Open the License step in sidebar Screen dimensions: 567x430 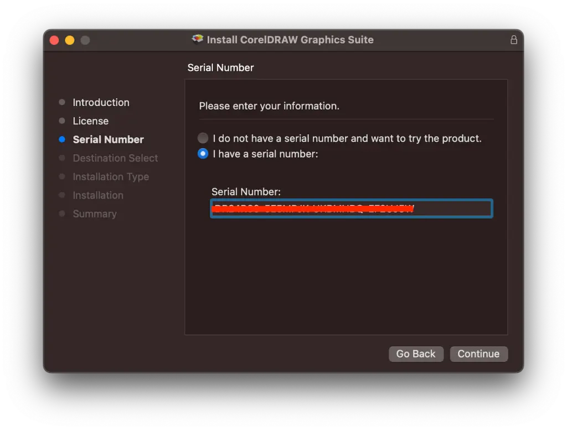(x=90, y=121)
